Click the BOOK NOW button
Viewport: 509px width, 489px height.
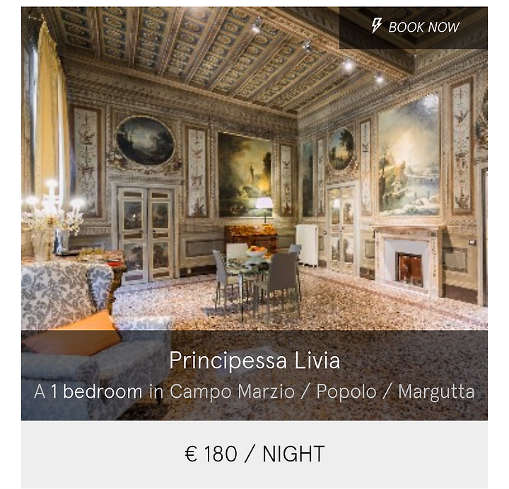(x=414, y=28)
